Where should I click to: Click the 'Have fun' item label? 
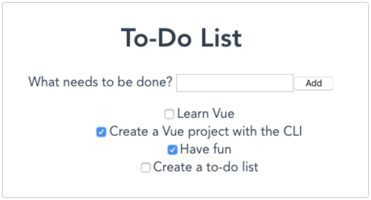205,149
